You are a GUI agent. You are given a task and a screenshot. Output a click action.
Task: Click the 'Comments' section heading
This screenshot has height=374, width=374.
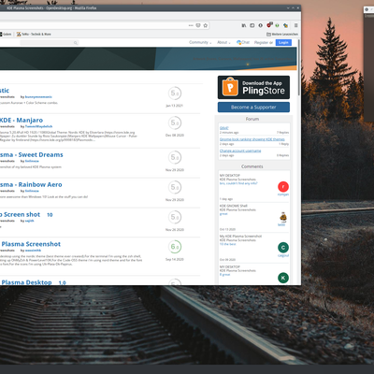(x=252, y=166)
